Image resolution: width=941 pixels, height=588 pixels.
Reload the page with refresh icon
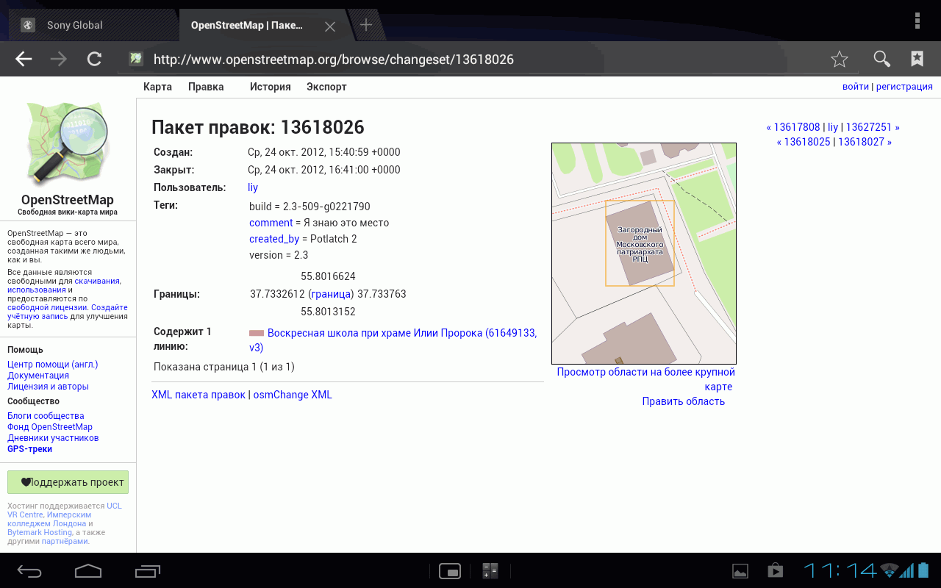[94, 60]
